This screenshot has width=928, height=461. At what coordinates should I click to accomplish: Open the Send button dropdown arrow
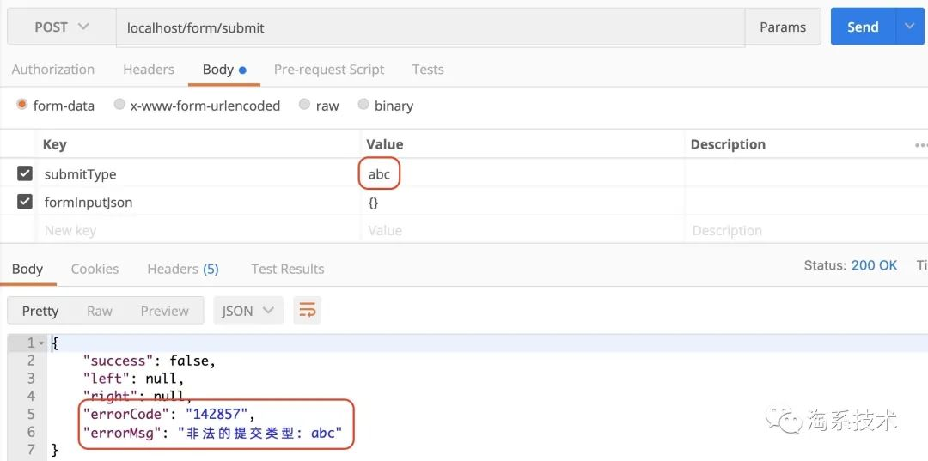[x=910, y=27]
